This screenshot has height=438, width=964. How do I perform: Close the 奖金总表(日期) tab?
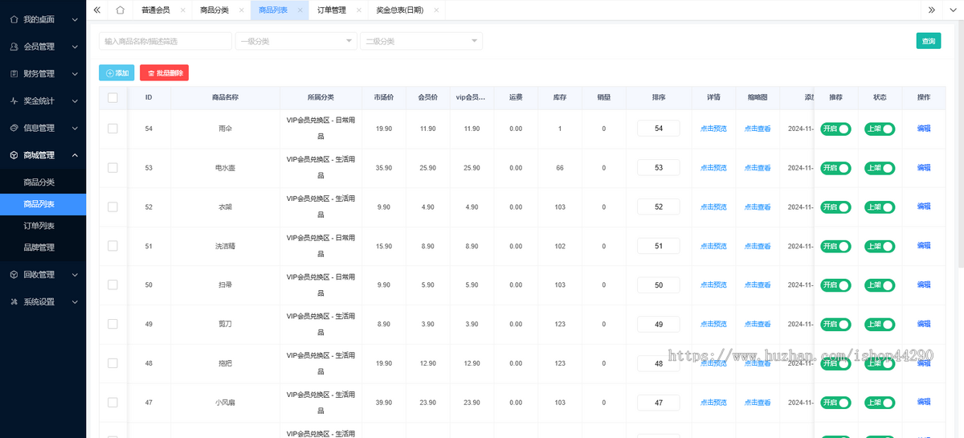[436, 10]
